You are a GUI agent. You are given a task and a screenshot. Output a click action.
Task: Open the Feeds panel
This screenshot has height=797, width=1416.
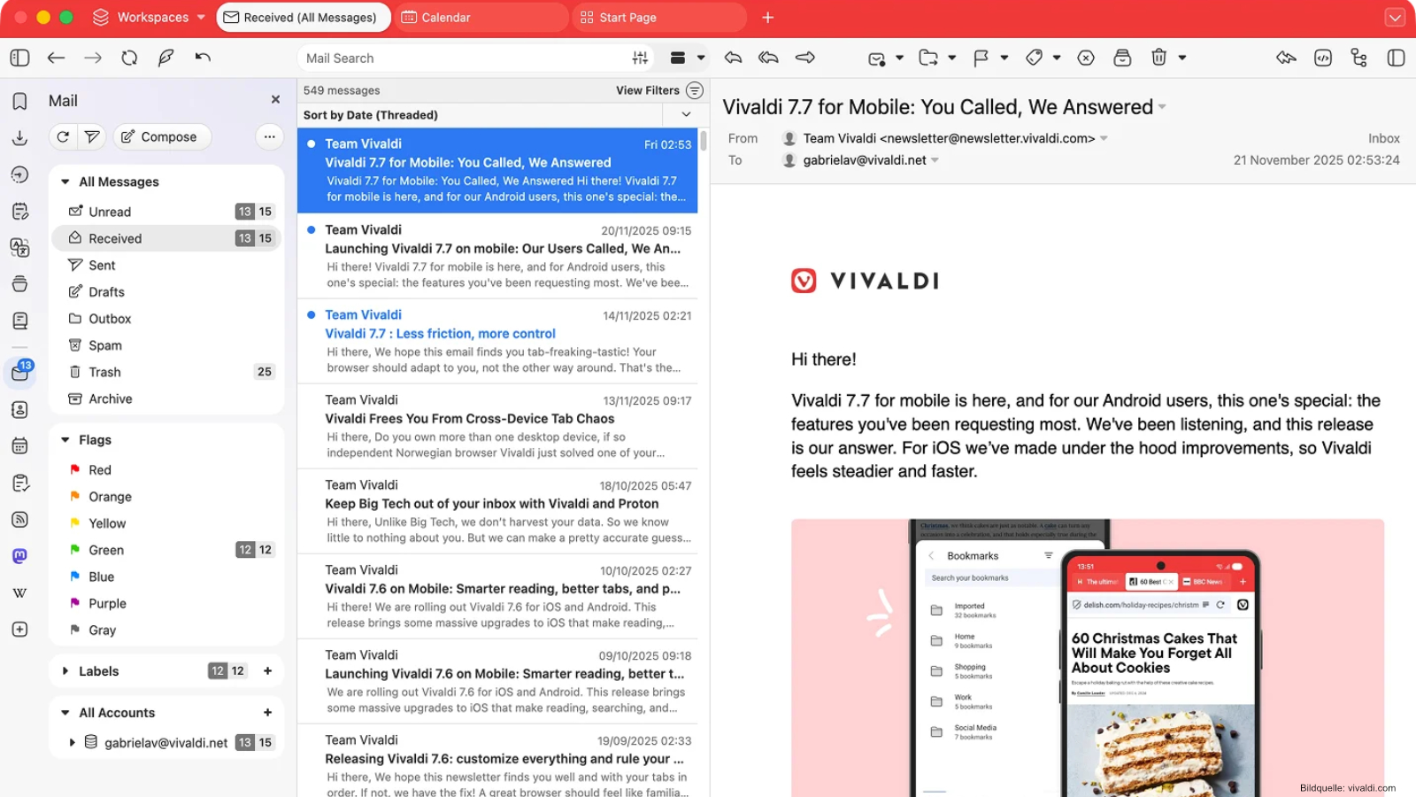(x=19, y=520)
